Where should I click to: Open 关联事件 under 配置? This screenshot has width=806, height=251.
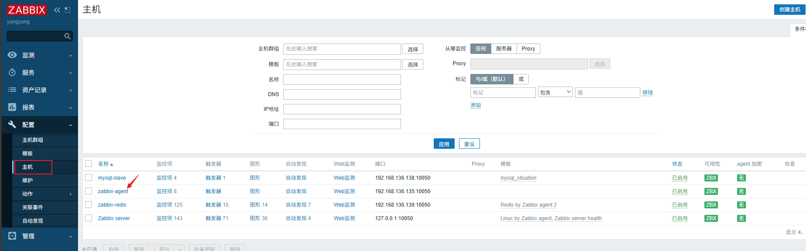33,207
